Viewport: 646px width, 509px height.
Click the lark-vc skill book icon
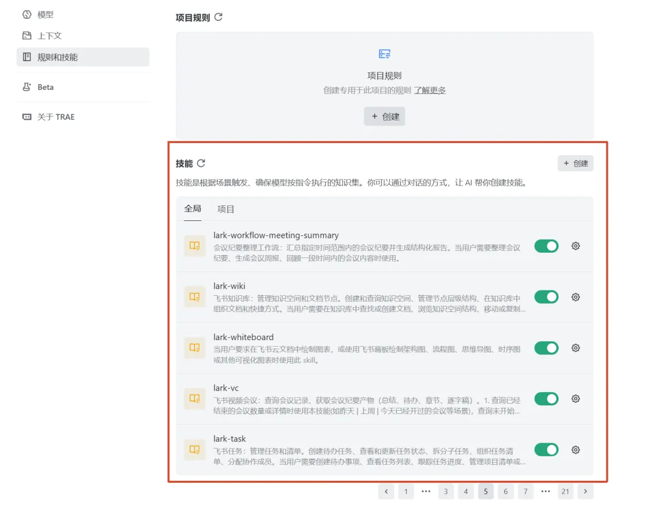point(194,399)
